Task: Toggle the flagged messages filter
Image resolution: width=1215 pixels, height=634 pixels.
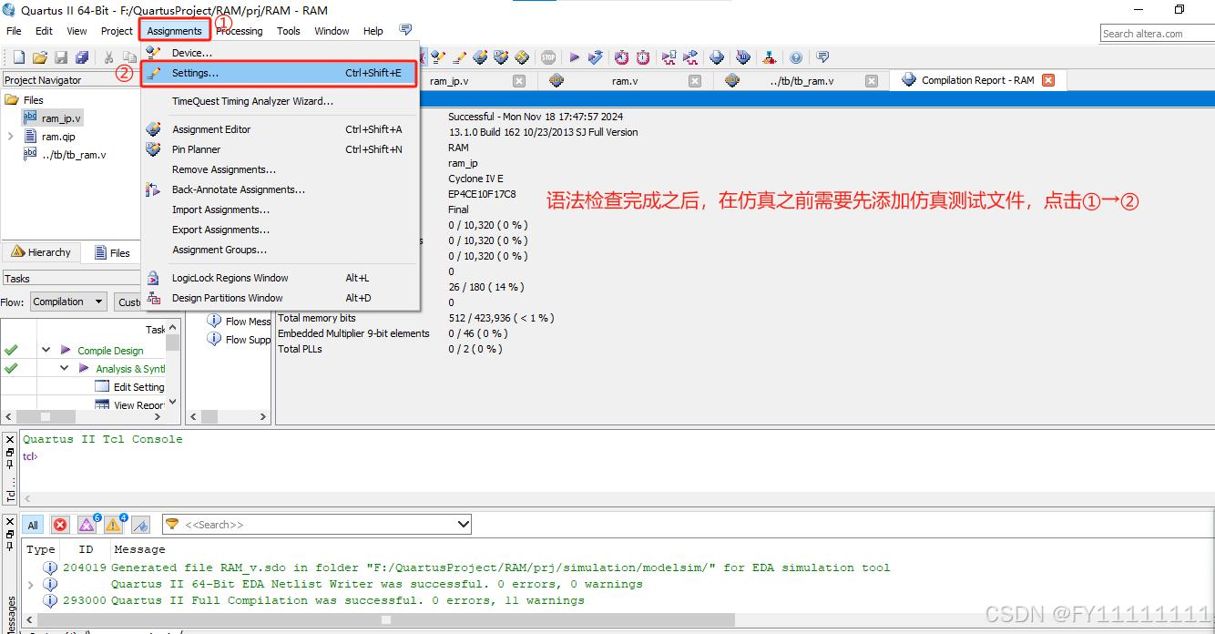Action: (x=140, y=525)
